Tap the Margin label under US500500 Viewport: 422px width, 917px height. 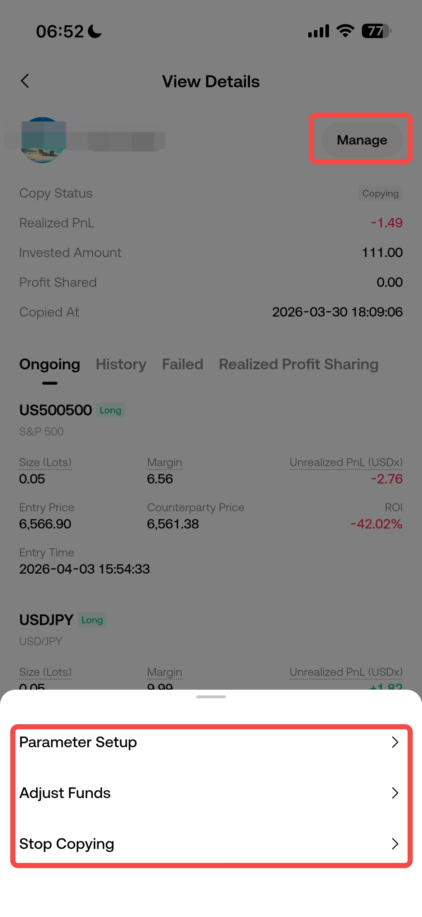click(164, 462)
